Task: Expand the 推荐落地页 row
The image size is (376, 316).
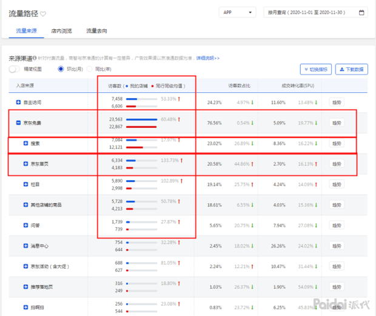Action: pos(25,287)
